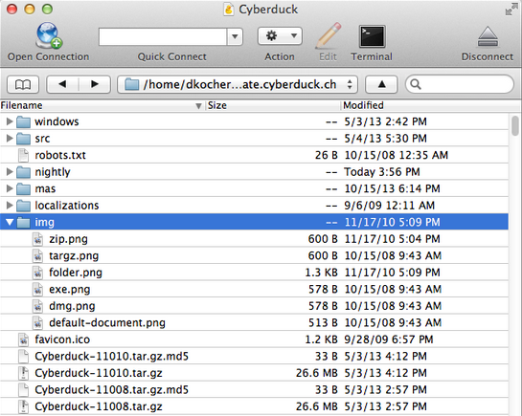
Task: Collapse the img folder
Action: pyautogui.click(x=10, y=222)
